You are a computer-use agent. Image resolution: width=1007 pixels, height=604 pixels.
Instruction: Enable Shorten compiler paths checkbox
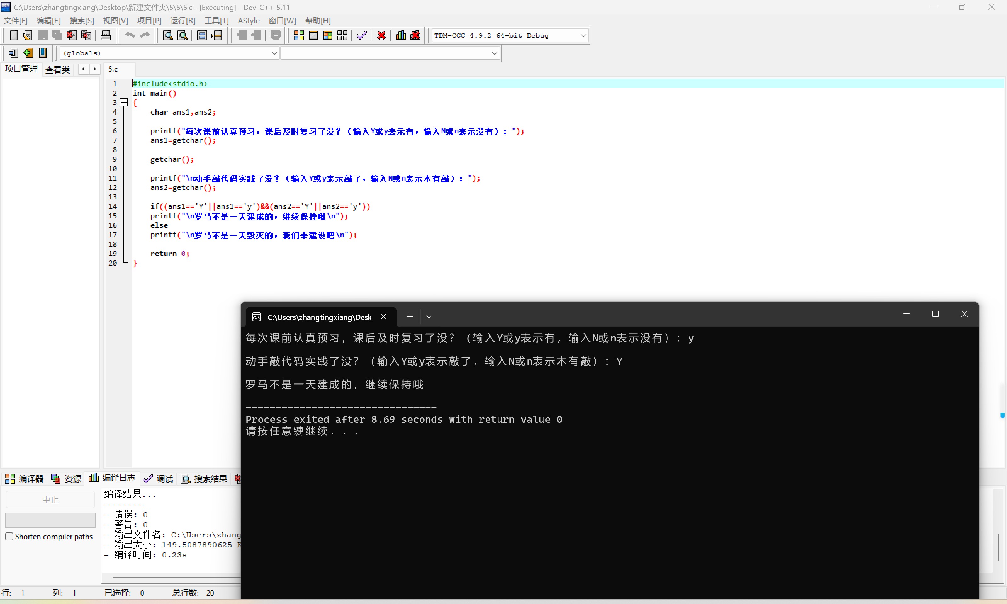point(9,536)
